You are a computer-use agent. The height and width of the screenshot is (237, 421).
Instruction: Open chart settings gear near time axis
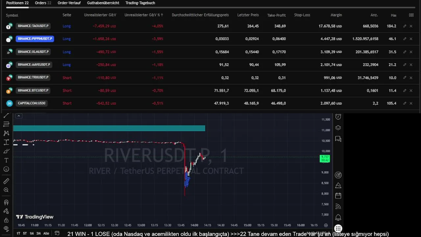coord(326,225)
